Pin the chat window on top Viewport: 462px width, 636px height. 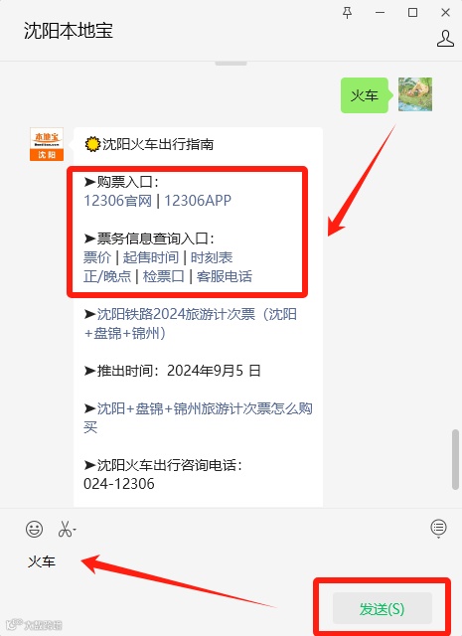(x=347, y=13)
